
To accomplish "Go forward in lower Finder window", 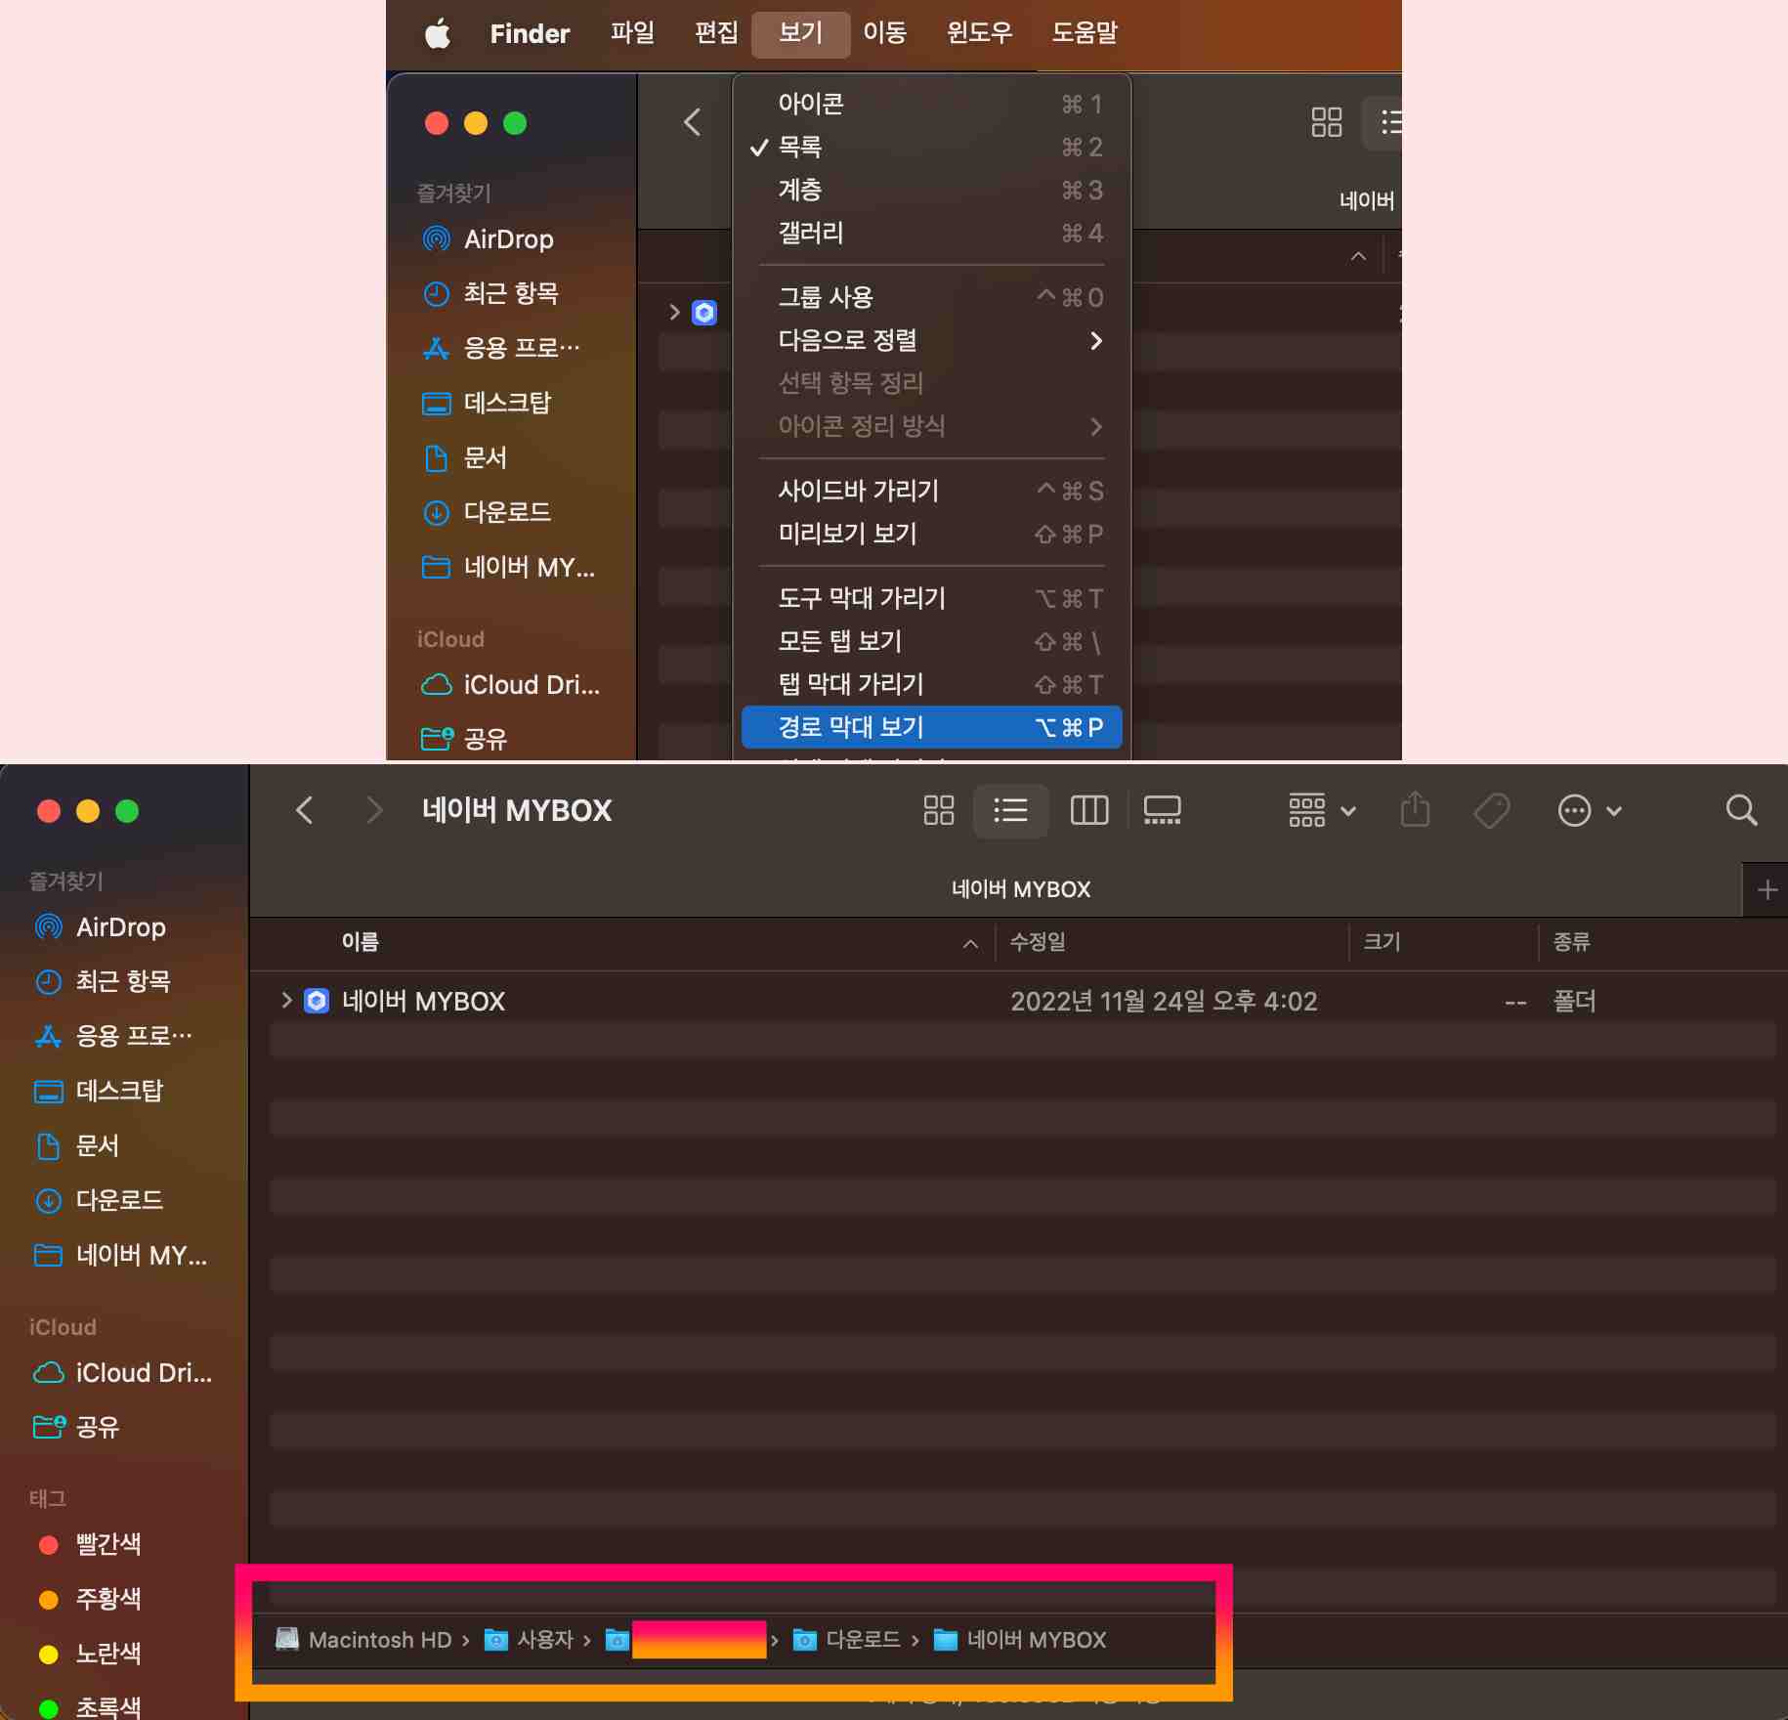I will 374,810.
